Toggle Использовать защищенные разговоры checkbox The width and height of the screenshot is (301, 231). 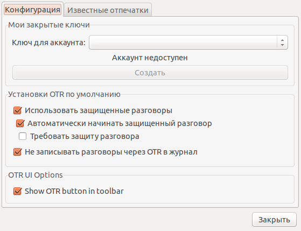[17, 110]
